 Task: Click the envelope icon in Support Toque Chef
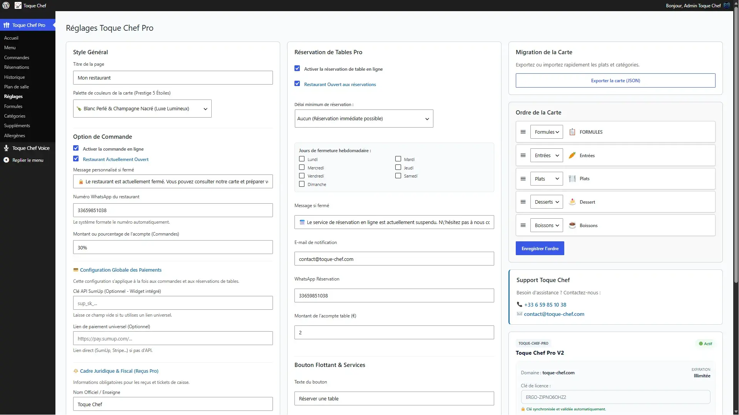click(520, 314)
